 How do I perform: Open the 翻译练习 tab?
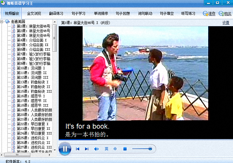[x=56, y=14]
